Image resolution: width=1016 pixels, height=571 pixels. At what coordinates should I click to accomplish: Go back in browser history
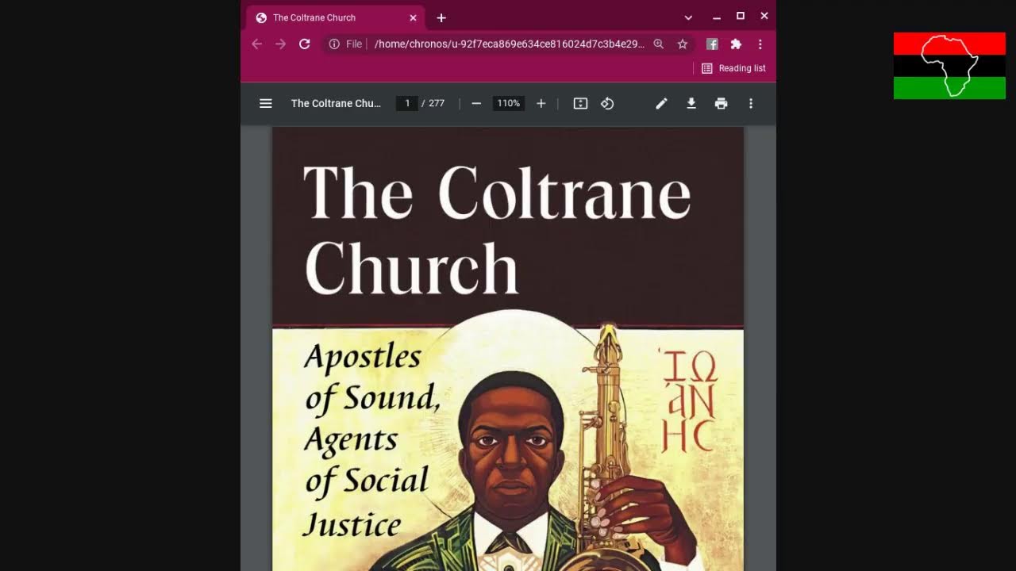tap(256, 44)
